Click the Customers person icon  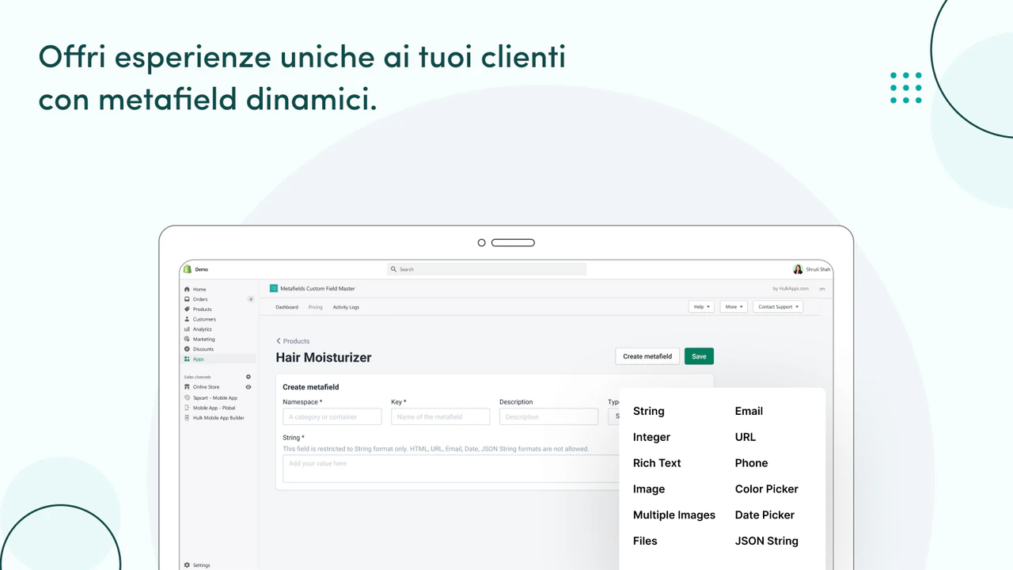pos(187,319)
